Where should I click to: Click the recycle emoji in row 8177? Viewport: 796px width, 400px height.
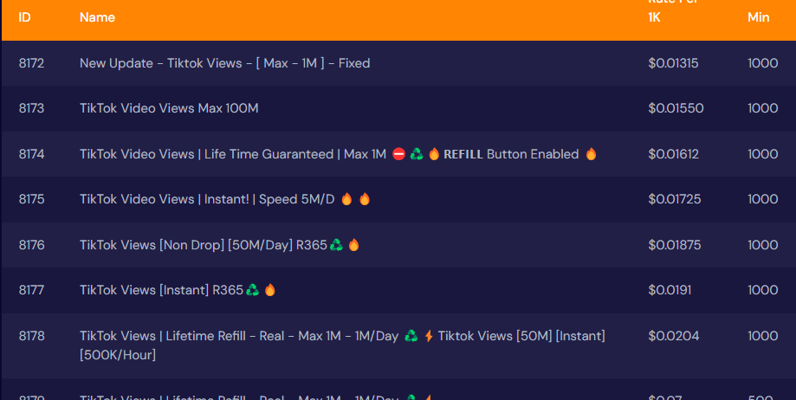tap(252, 290)
